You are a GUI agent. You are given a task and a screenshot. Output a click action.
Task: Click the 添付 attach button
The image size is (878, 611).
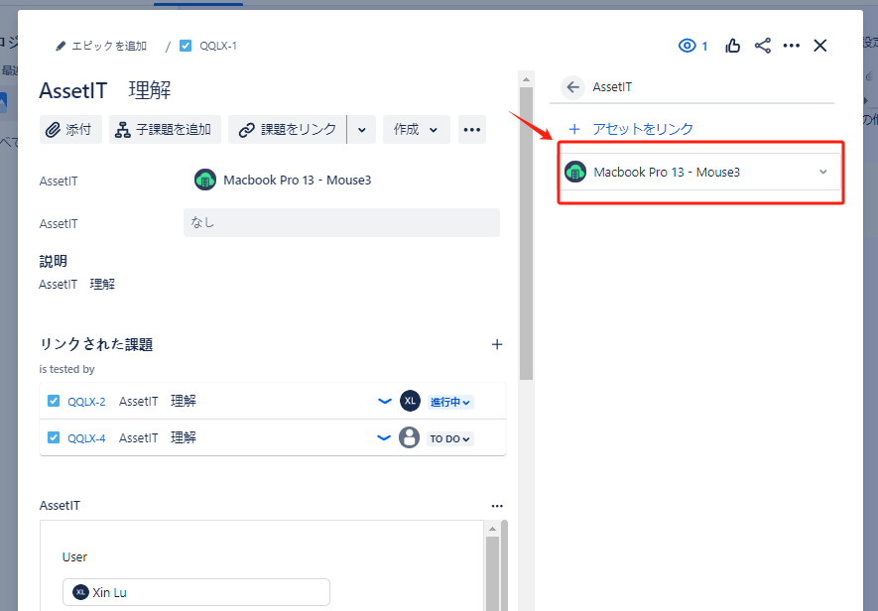click(x=70, y=130)
